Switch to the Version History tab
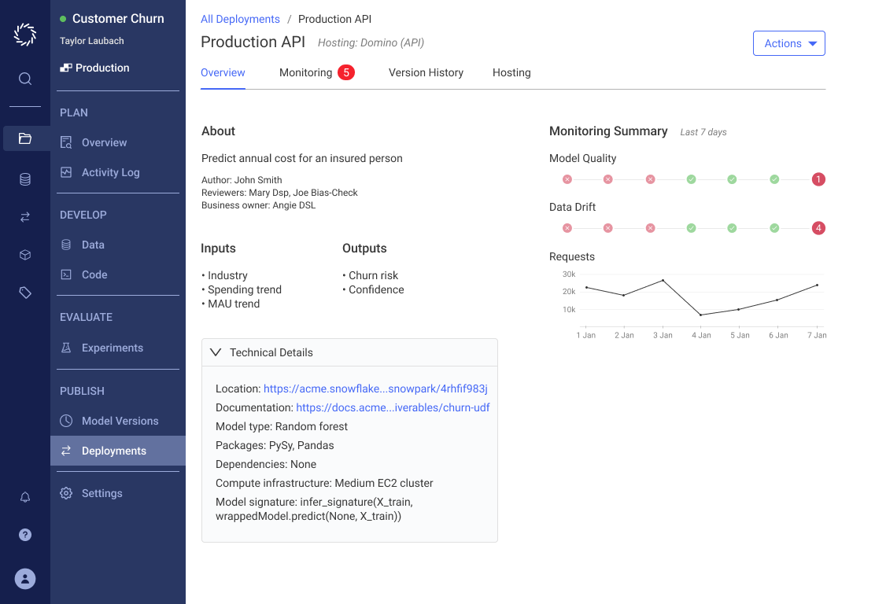This screenshot has width=875, height=604. 426,72
